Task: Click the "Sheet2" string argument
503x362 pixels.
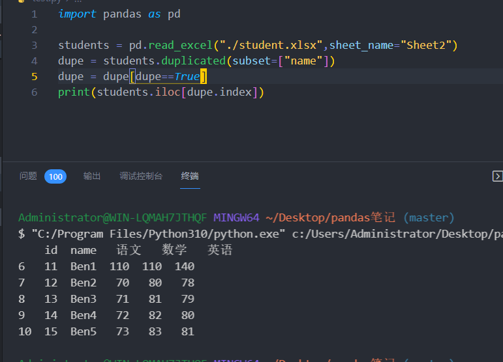Action: click(426, 46)
